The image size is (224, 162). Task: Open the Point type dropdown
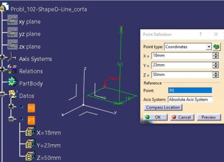coord(209,47)
